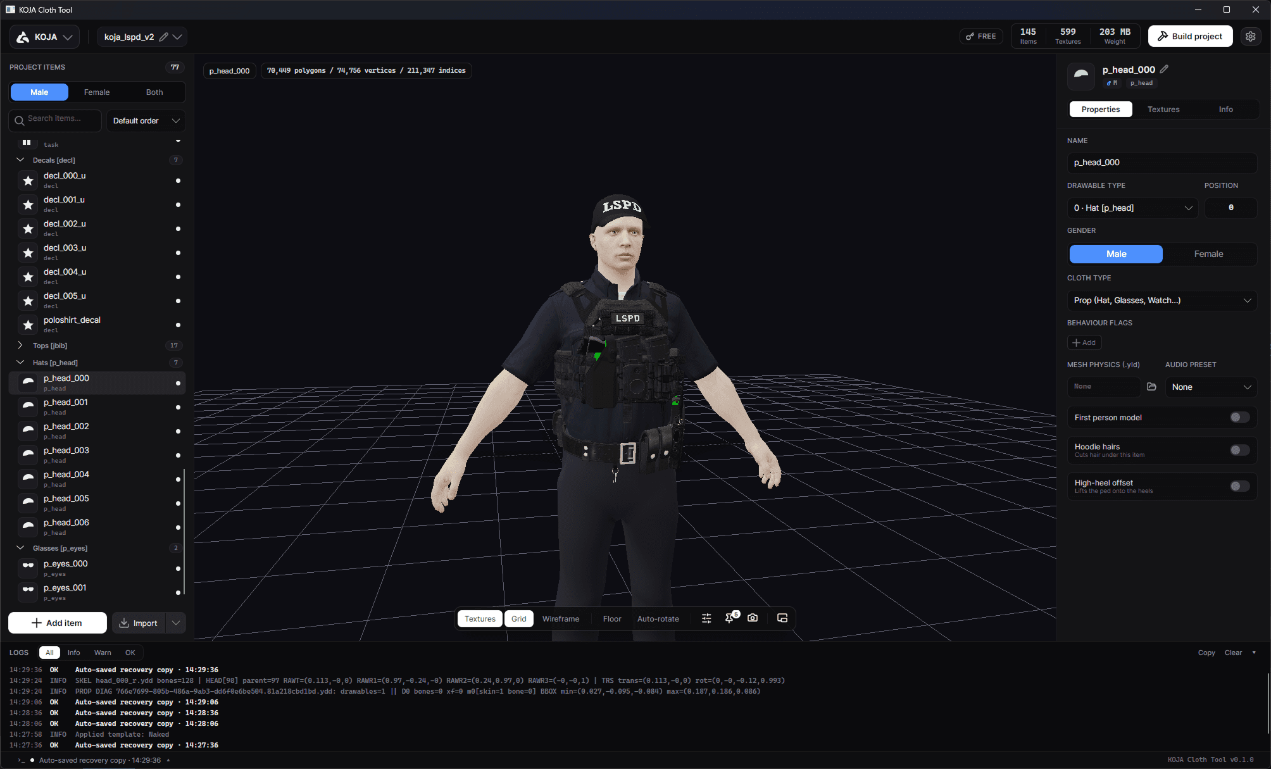1271x769 pixels.
Task: Open the KOJA app menu dropdown
Action: tap(45, 37)
